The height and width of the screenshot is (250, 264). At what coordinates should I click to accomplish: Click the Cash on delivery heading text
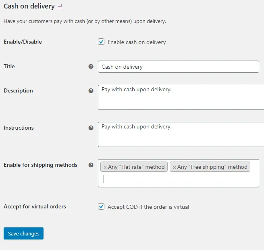[29, 6]
